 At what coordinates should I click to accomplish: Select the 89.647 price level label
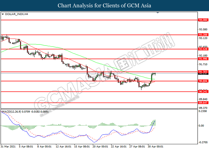click(203, 103)
